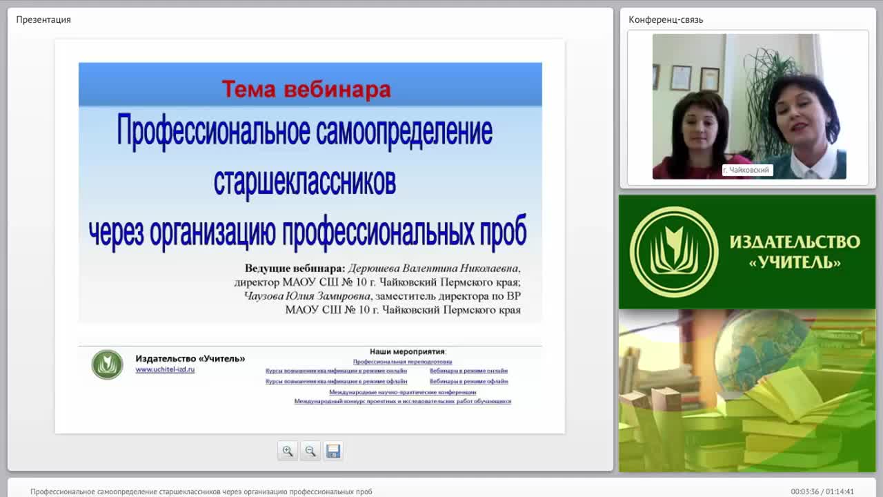This screenshot has width=883, height=497.
Task: Click the г. Чайковский label on the video
Action: [x=746, y=170]
